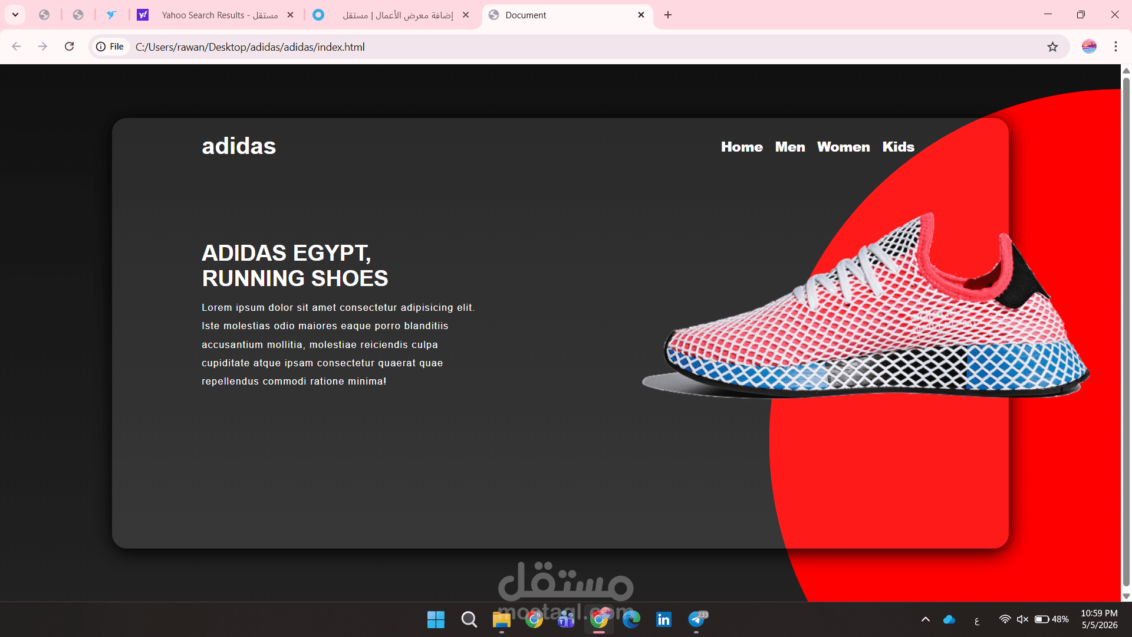Minimize the Chrome window
This screenshot has height=637, width=1132.
tap(1048, 15)
